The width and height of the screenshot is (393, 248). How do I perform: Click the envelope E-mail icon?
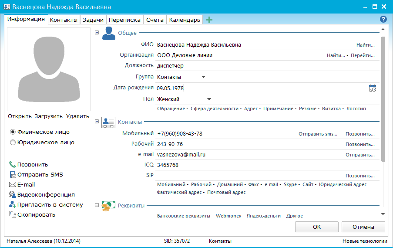tap(12, 185)
